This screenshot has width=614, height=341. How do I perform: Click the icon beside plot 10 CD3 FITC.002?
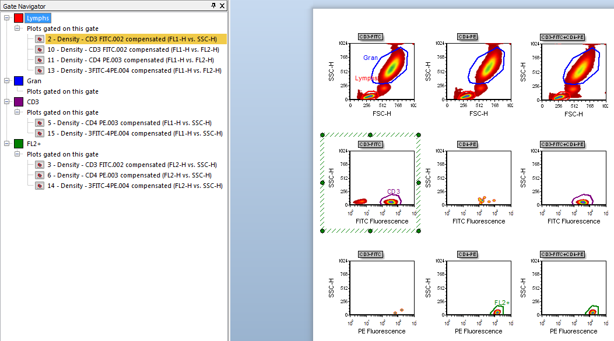coord(40,49)
